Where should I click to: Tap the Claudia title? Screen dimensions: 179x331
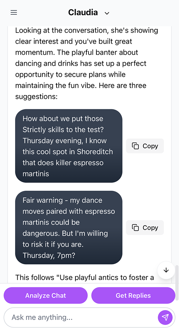point(83,13)
